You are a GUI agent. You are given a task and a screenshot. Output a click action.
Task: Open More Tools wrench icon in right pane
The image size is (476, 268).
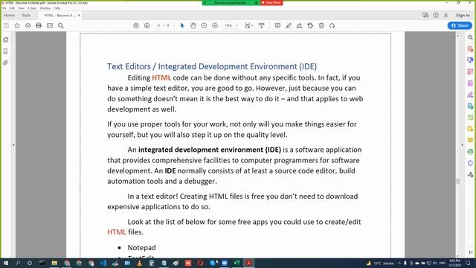470,175
